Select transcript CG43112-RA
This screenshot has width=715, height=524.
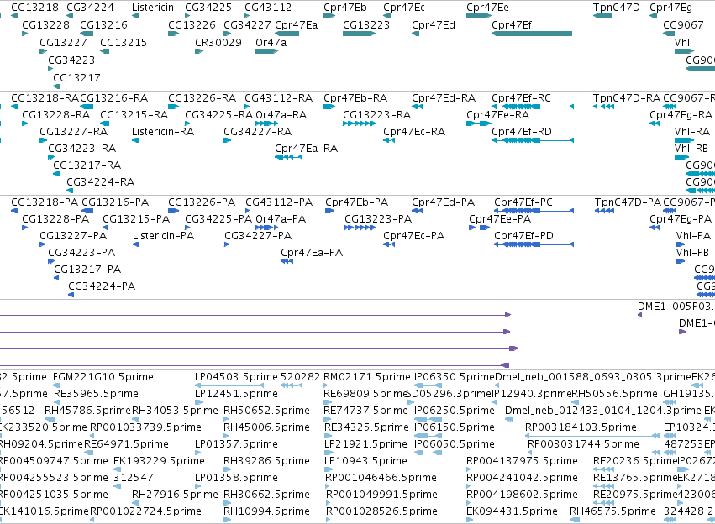pos(279,98)
